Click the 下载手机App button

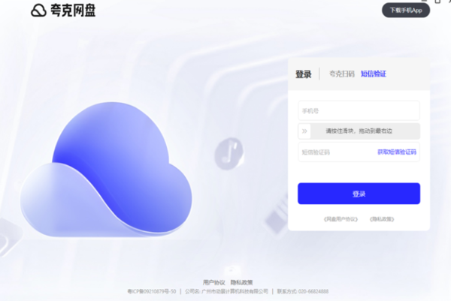406,11
